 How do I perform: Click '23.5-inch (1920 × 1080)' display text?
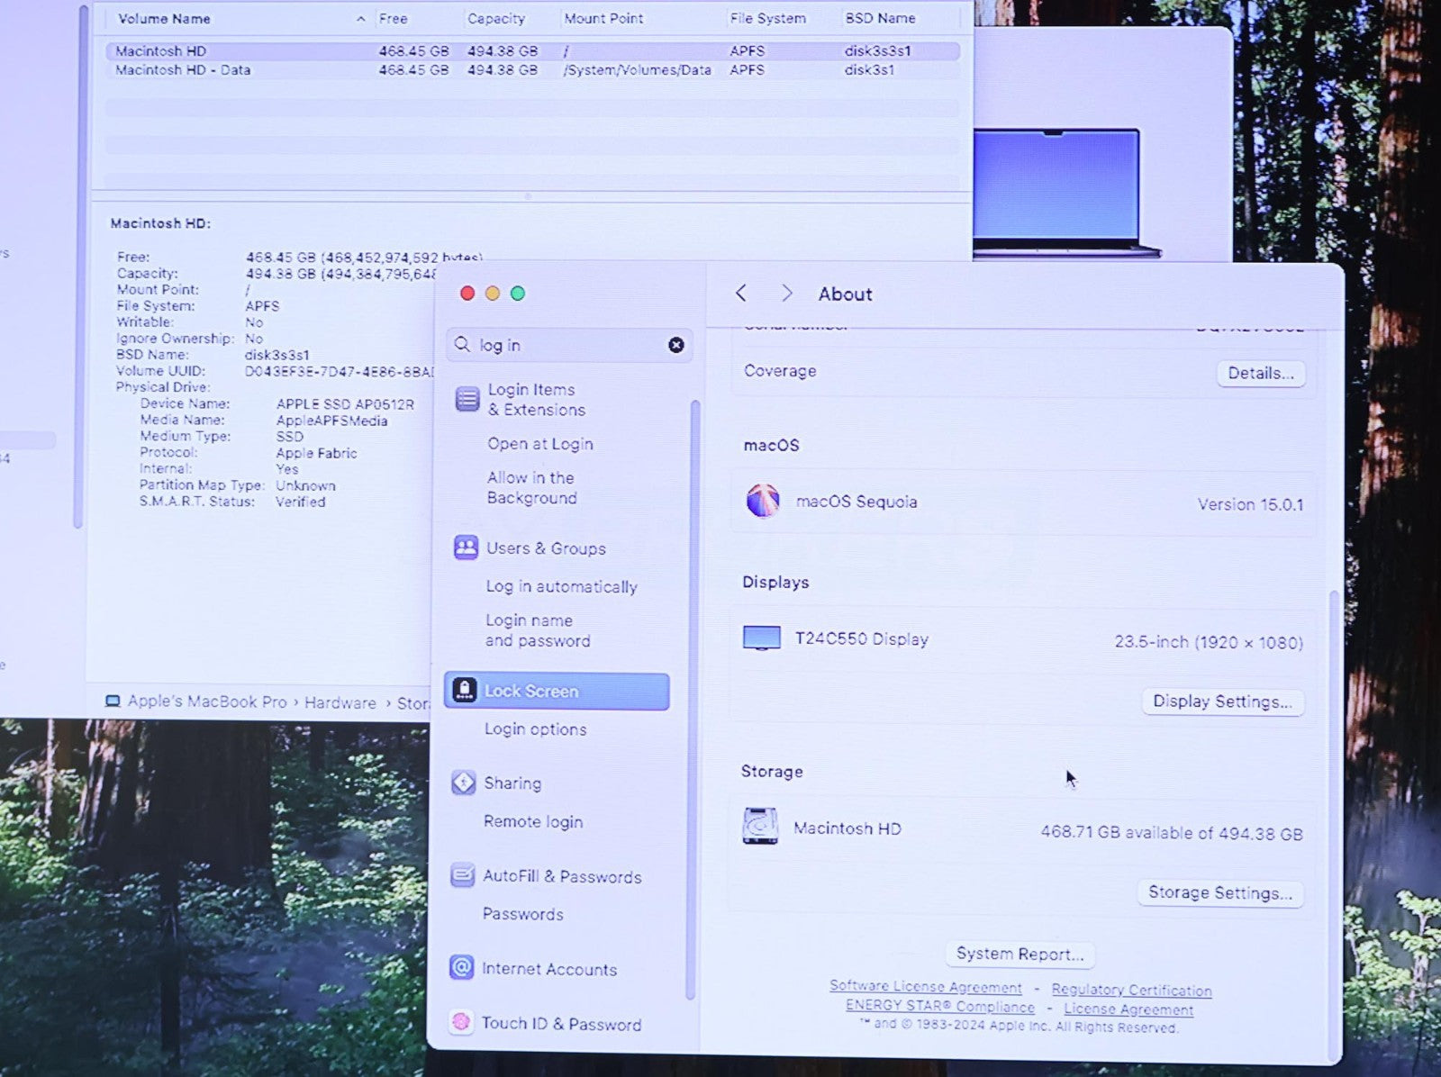click(x=1209, y=642)
